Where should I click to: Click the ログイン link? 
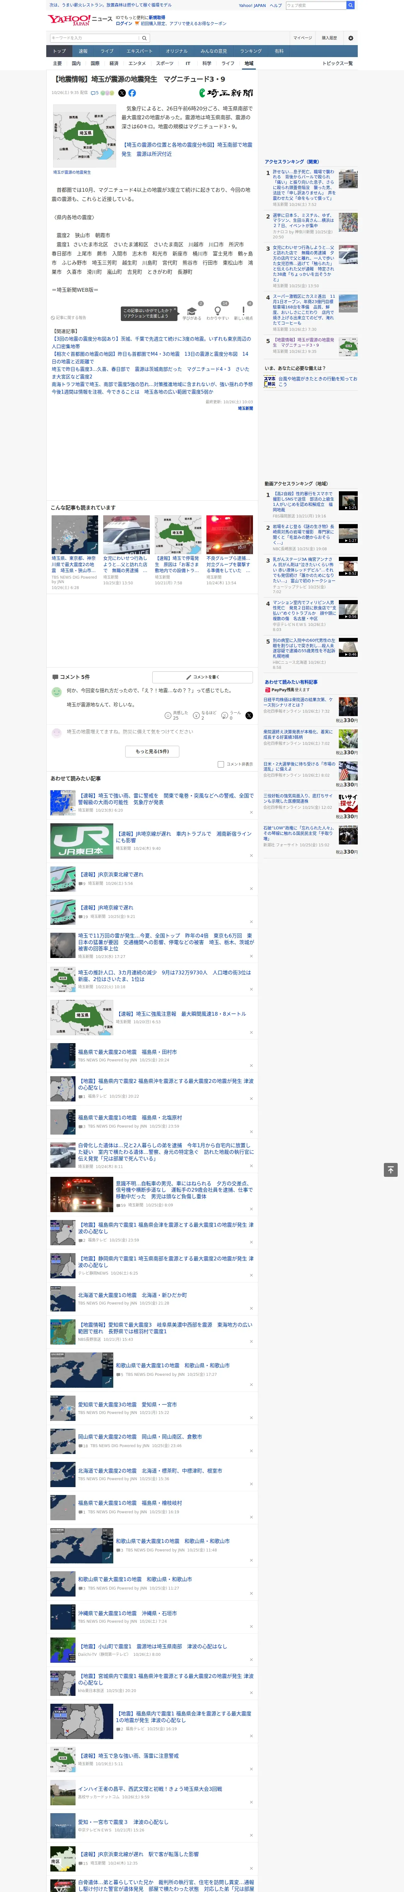pos(124,24)
